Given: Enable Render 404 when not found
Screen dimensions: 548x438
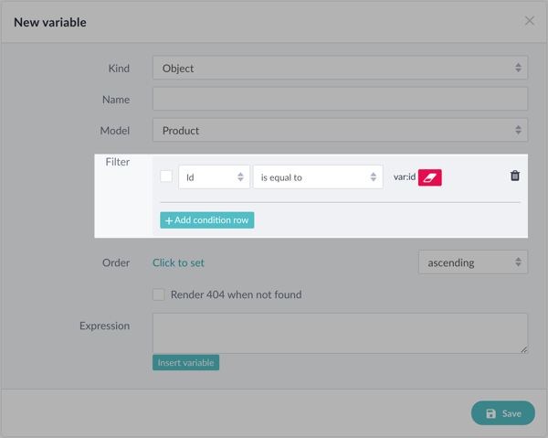Looking at the screenshot, I should coord(159,294).
